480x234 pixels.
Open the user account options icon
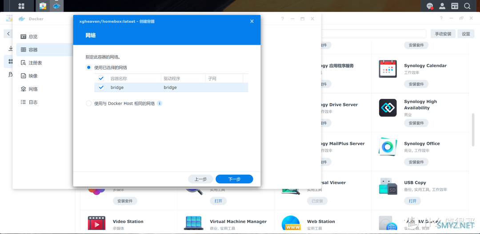(442, 6)
